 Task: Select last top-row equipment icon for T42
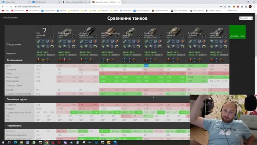coord(52,41)
